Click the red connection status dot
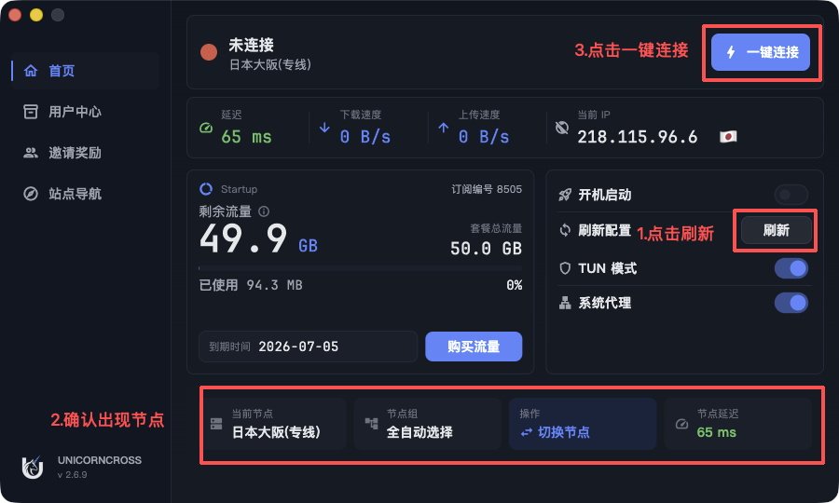Screen dimensions: 839x503 pos(209,52)
